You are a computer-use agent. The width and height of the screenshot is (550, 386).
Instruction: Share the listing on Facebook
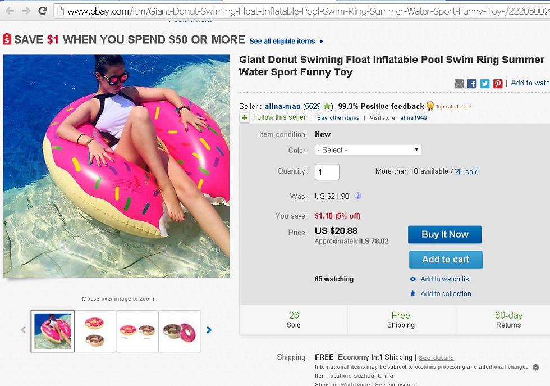pyautogui.click(x=472, y=84)
